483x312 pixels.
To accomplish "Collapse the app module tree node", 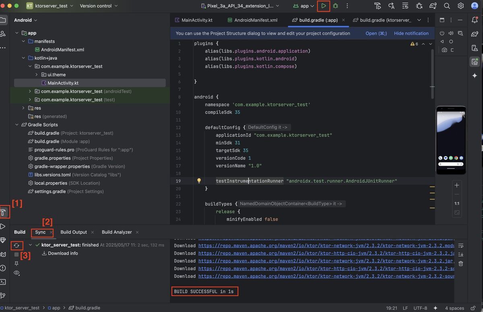I will [x=17, y=33].
